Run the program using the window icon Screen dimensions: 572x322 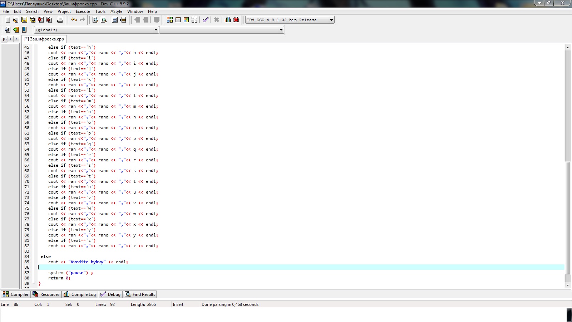click(x=178, y=20)
